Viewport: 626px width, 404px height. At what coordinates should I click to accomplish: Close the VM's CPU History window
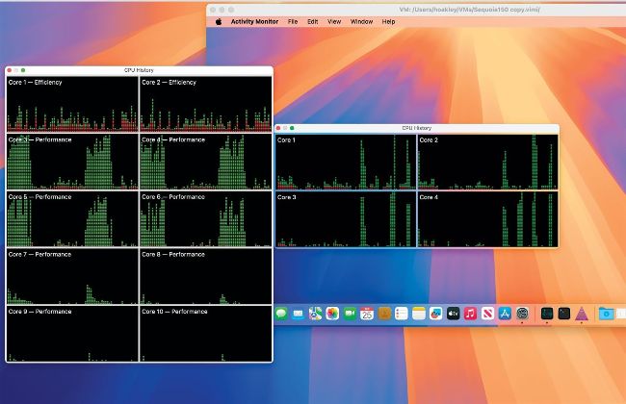pyautogui.click(x=278, y=128)
